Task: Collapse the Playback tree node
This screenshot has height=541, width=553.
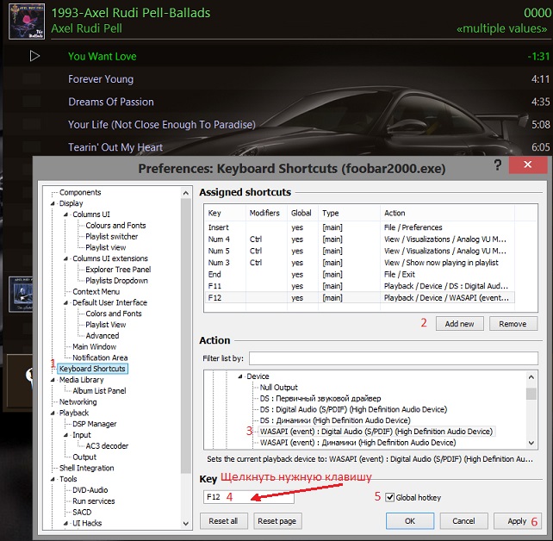Action: click(53, 414)
